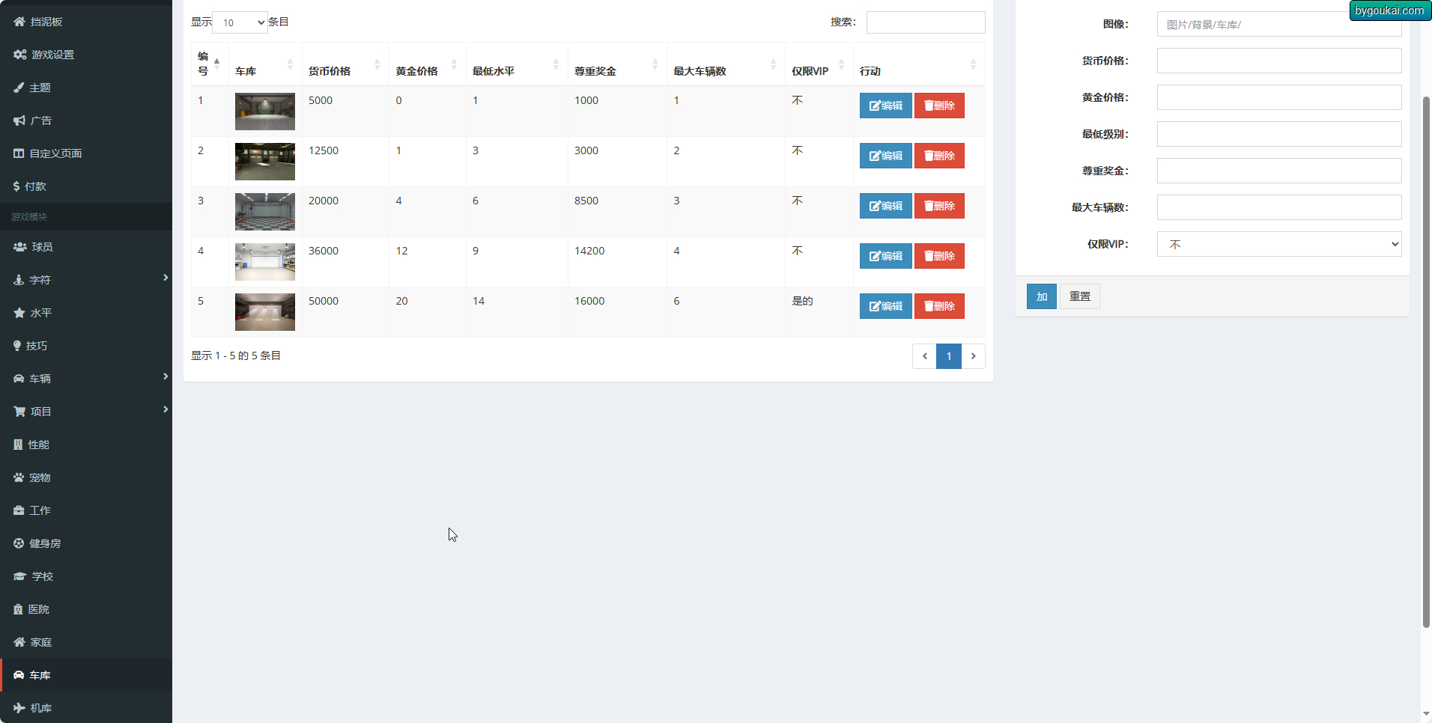
Task: Delete garage number 5
Action: point(939,306)
